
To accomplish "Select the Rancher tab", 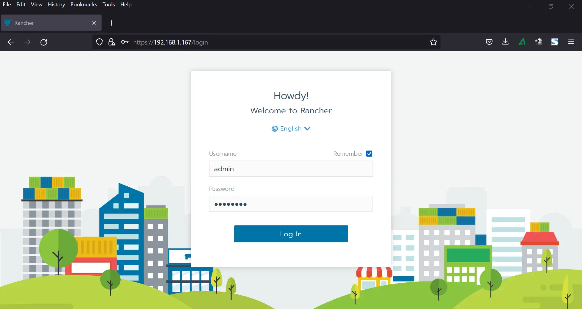I will pos(51,23).
